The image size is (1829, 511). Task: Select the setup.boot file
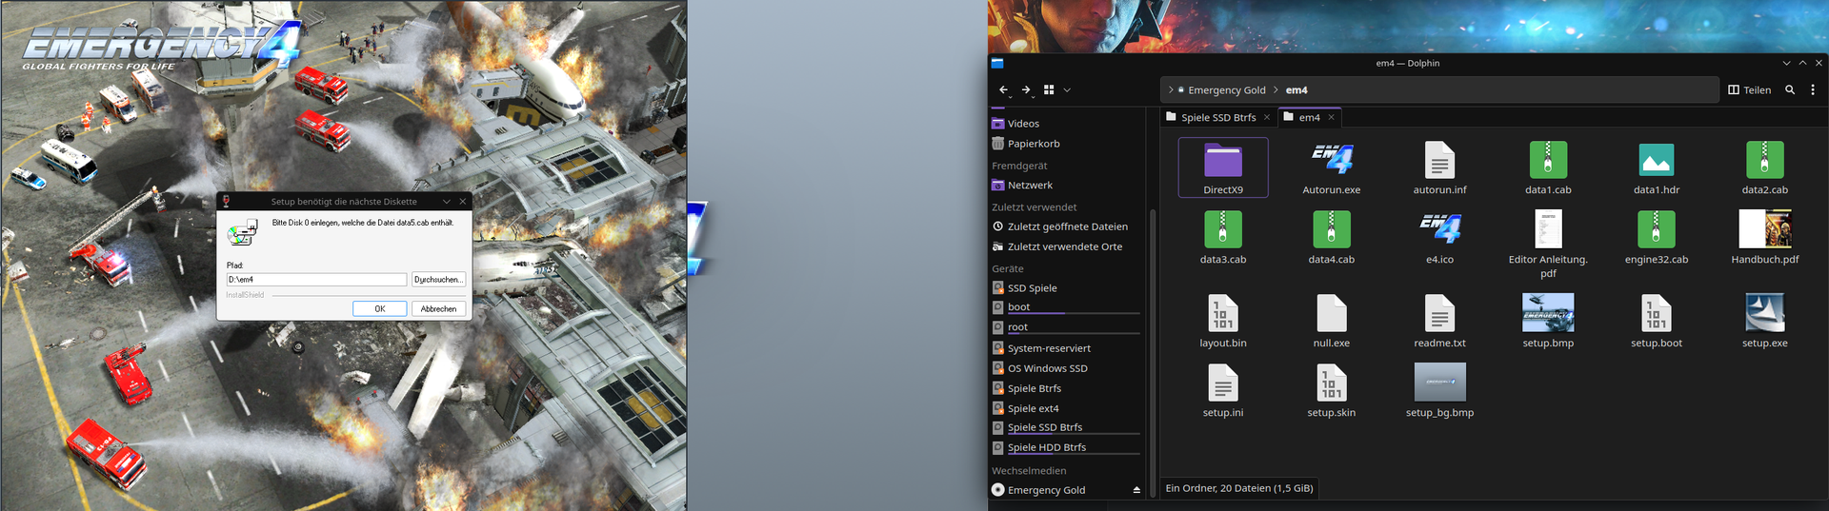[x=1657, y=321]
